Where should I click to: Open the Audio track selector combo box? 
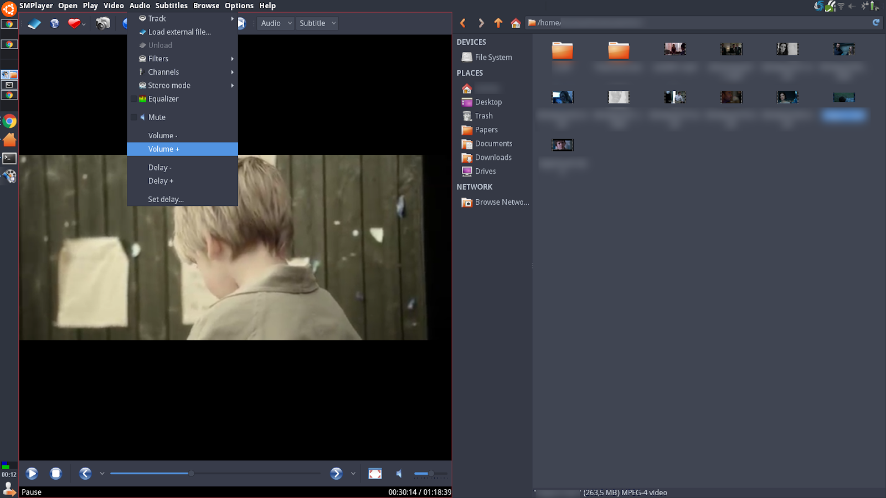coord(275,23)
